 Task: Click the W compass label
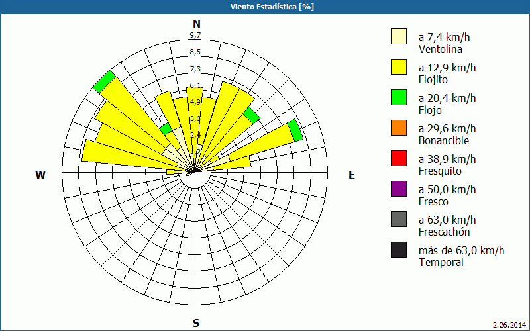coord(40,175)
